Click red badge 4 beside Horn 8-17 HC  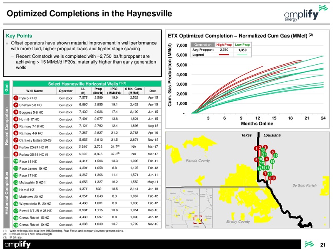(16, 119)
